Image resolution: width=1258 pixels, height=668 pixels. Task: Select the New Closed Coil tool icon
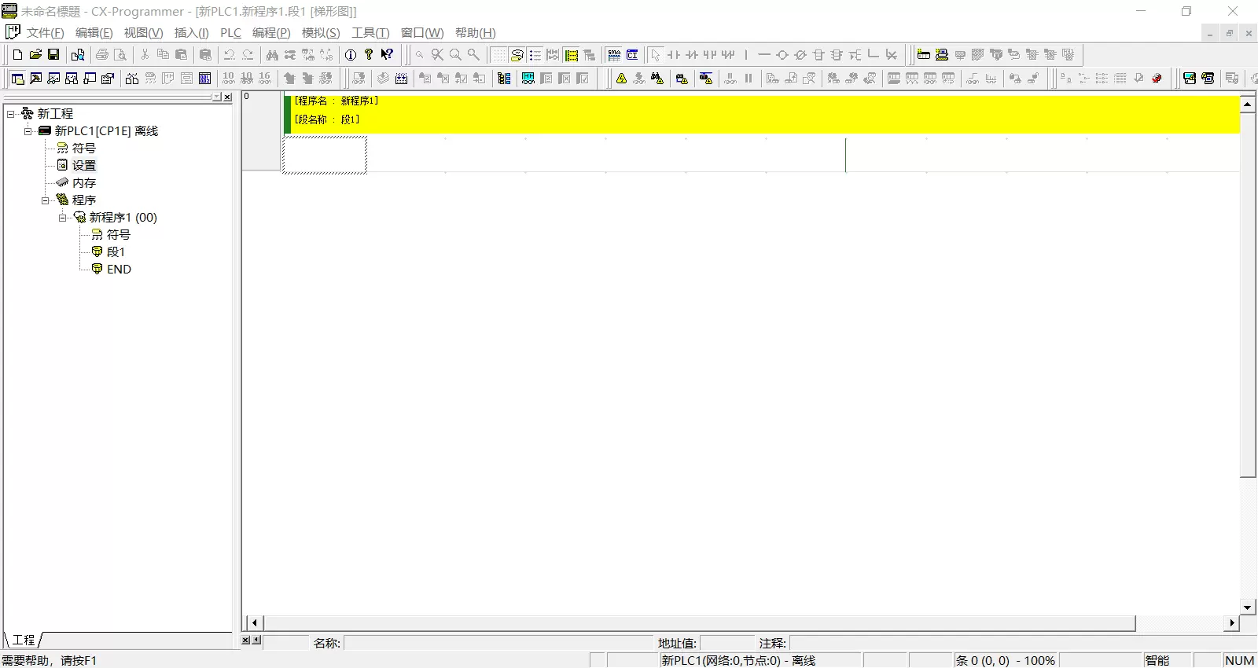click(800, 54)
